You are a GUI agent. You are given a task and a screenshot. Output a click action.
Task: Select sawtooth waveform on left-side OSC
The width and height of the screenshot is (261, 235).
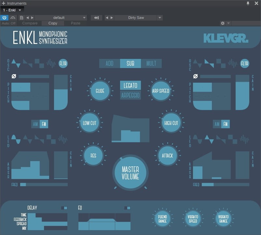click(x=28, y=63)
